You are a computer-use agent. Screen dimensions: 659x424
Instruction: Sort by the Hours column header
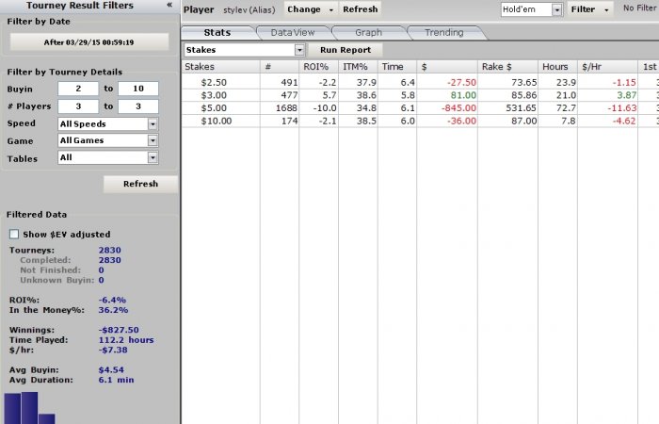tap(557, 67)
